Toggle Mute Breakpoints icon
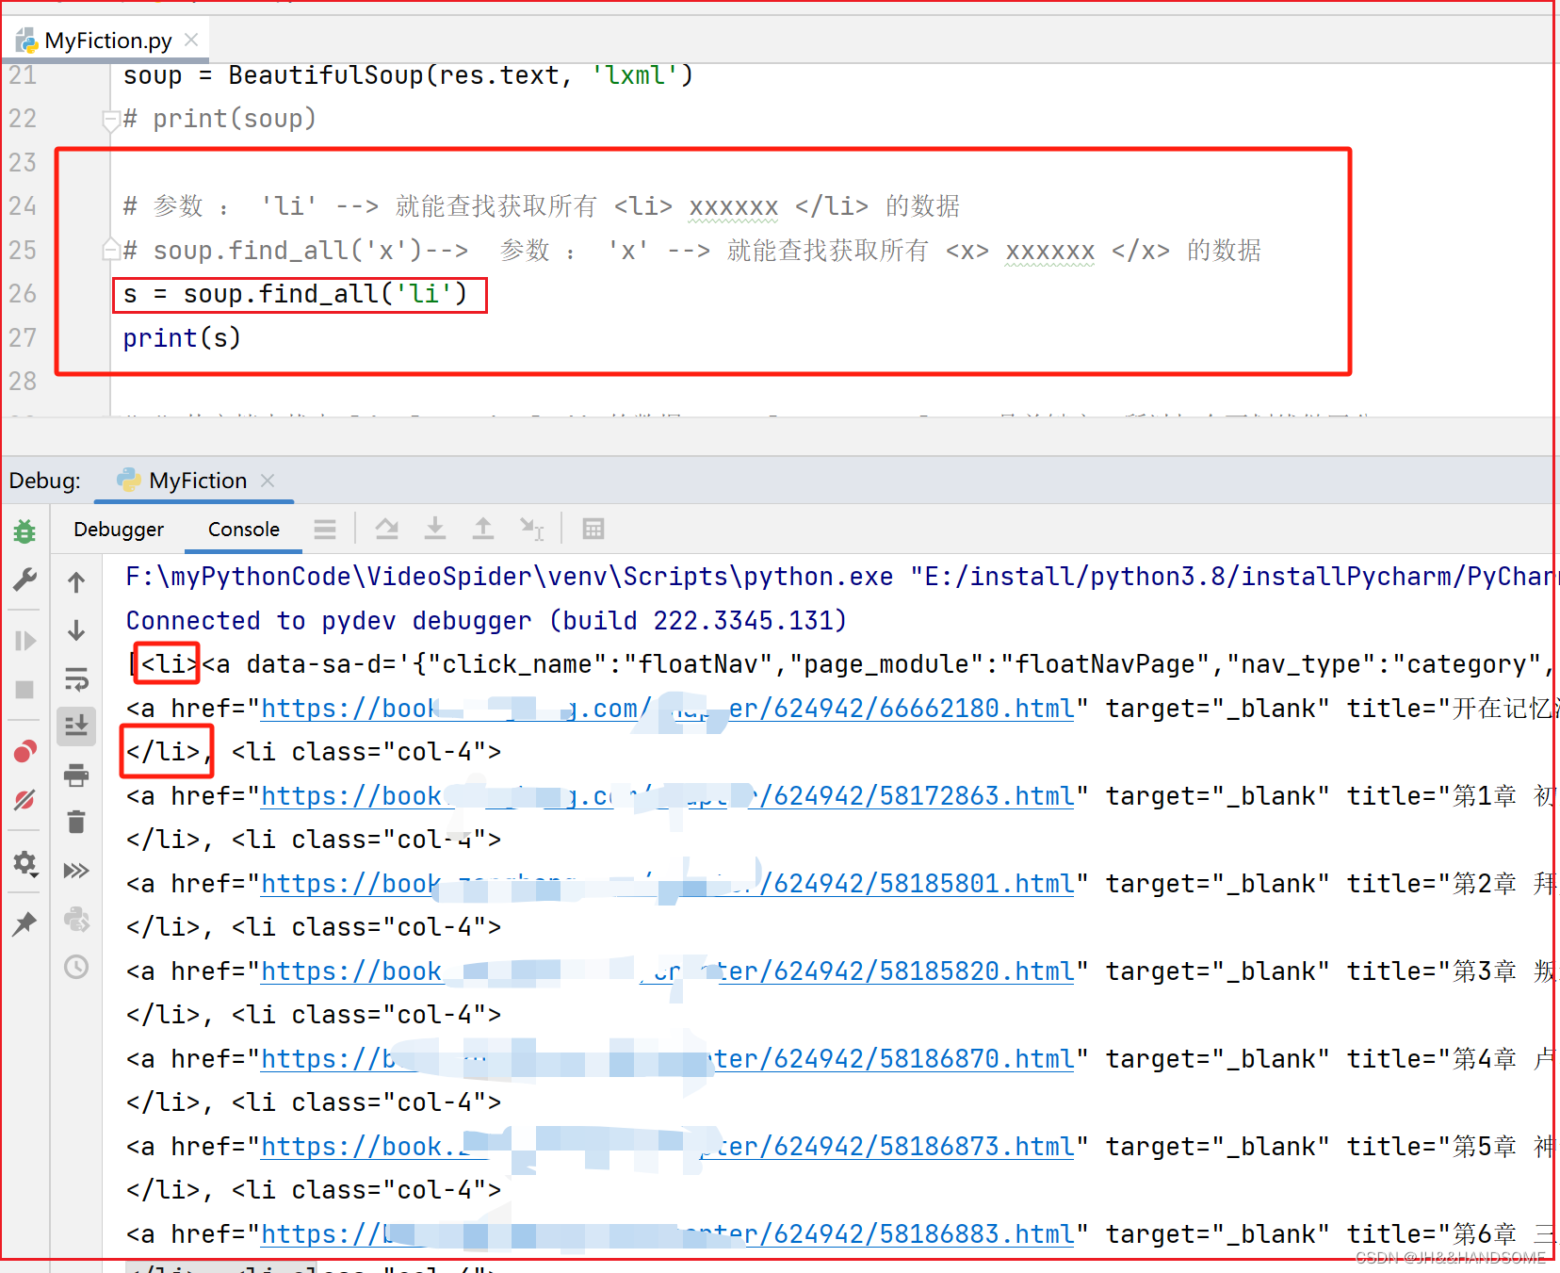 [24, 800]
